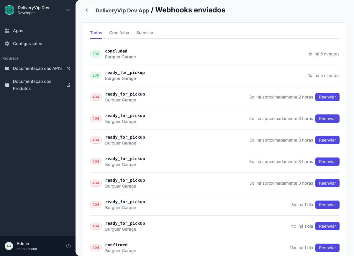Screen dimensions: 354x256
Task: Click the confirmed webhook event name
Action: (116, 245)
